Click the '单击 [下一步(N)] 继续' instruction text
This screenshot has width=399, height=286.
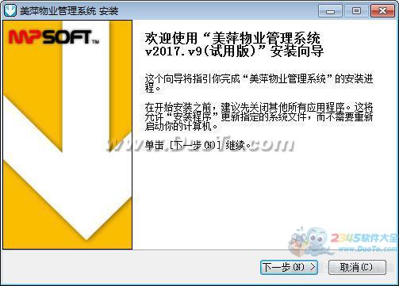[x=198, y=145]
